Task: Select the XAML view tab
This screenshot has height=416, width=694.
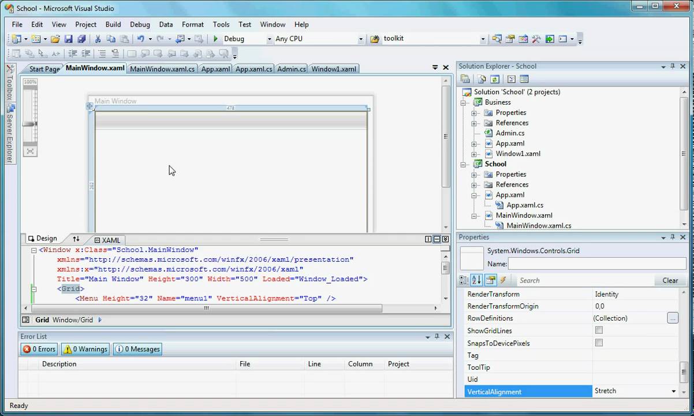Action: coord(107,240)
